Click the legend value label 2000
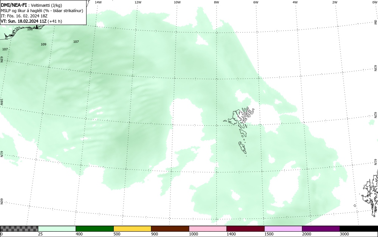 307,234
